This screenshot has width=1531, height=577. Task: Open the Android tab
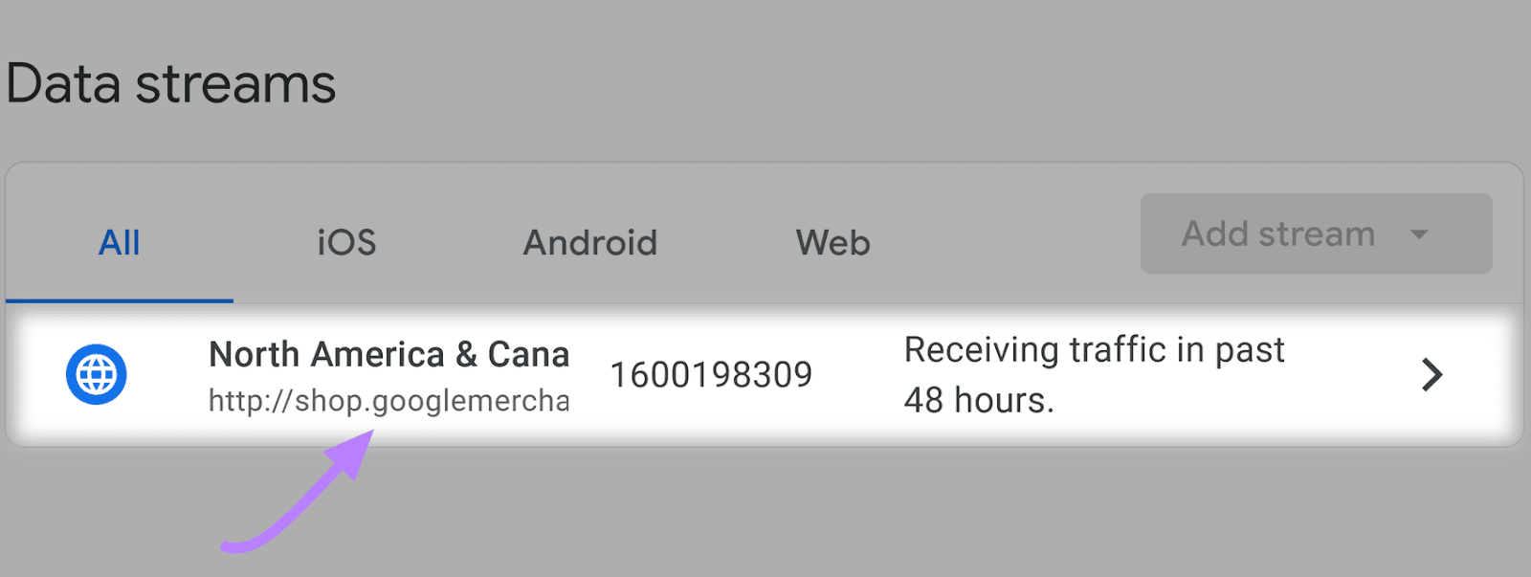[x=589, y=243]
